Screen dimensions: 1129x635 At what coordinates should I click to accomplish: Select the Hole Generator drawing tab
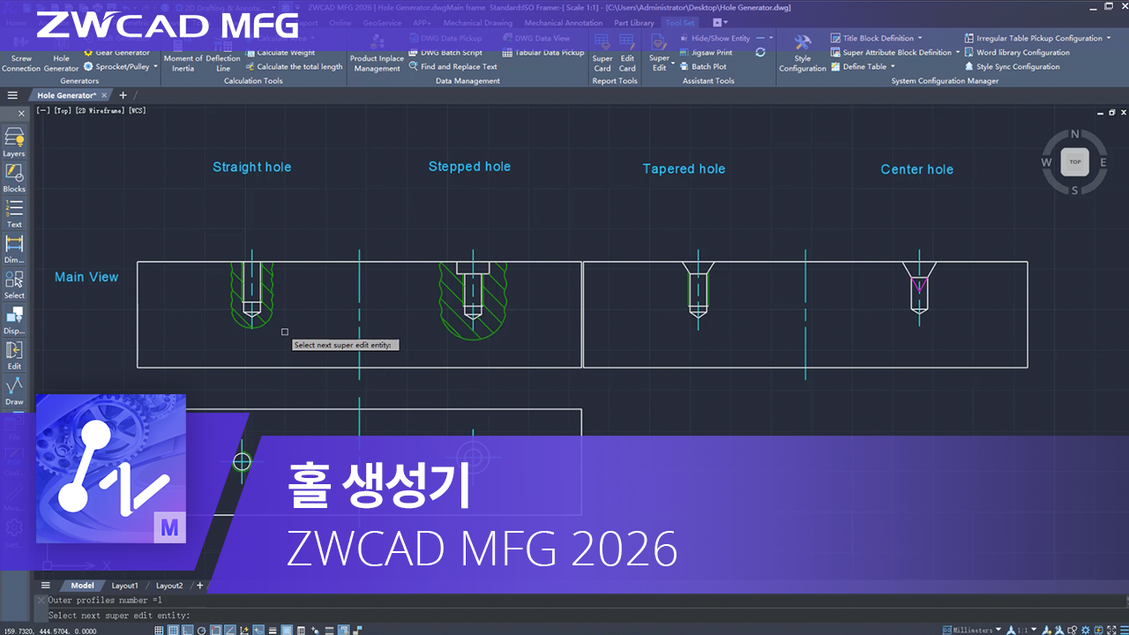pos(66,95)
